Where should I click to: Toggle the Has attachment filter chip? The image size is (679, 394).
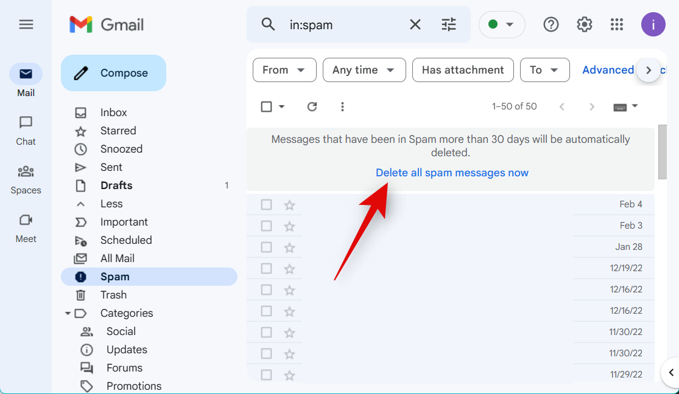(463, 70)
